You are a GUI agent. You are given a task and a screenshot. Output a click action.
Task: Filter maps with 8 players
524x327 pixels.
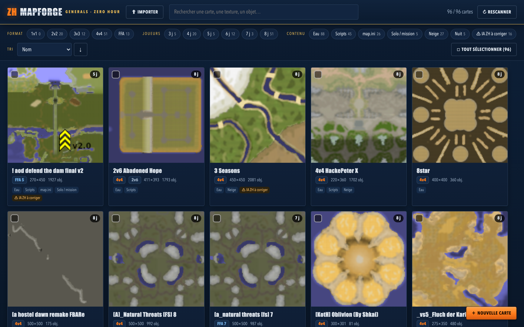(x=269, y=34)
